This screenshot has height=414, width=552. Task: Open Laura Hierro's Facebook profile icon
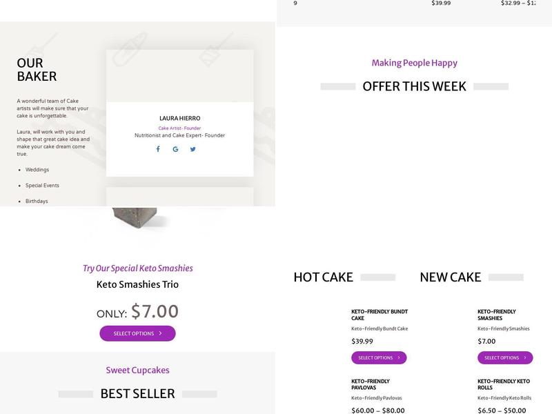157,149
